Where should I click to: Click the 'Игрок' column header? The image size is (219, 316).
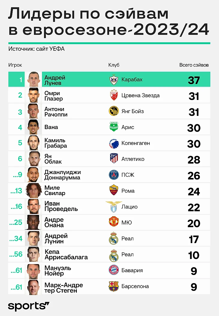pos(15,65)
